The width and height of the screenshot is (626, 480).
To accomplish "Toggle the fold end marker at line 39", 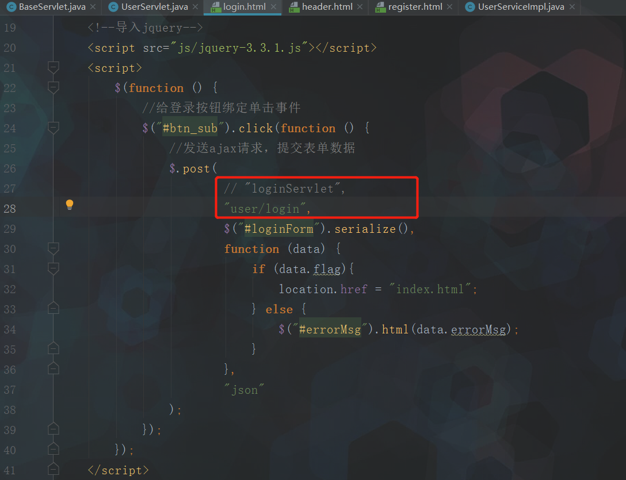I will [54, 429].
